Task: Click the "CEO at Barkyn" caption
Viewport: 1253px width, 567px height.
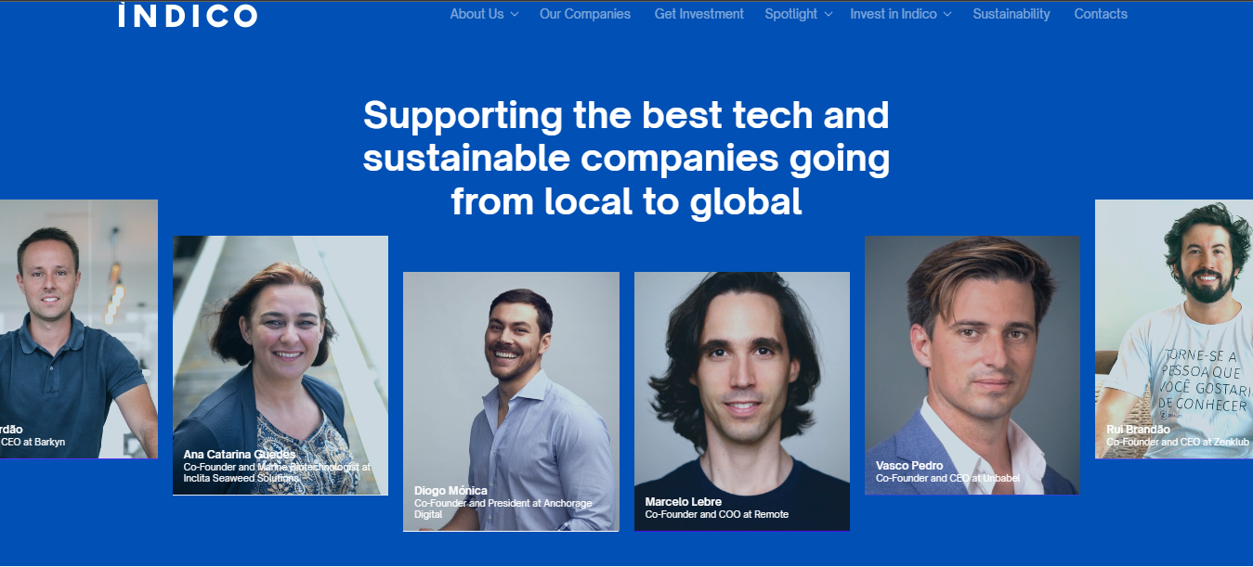Action: coord(33,442)
